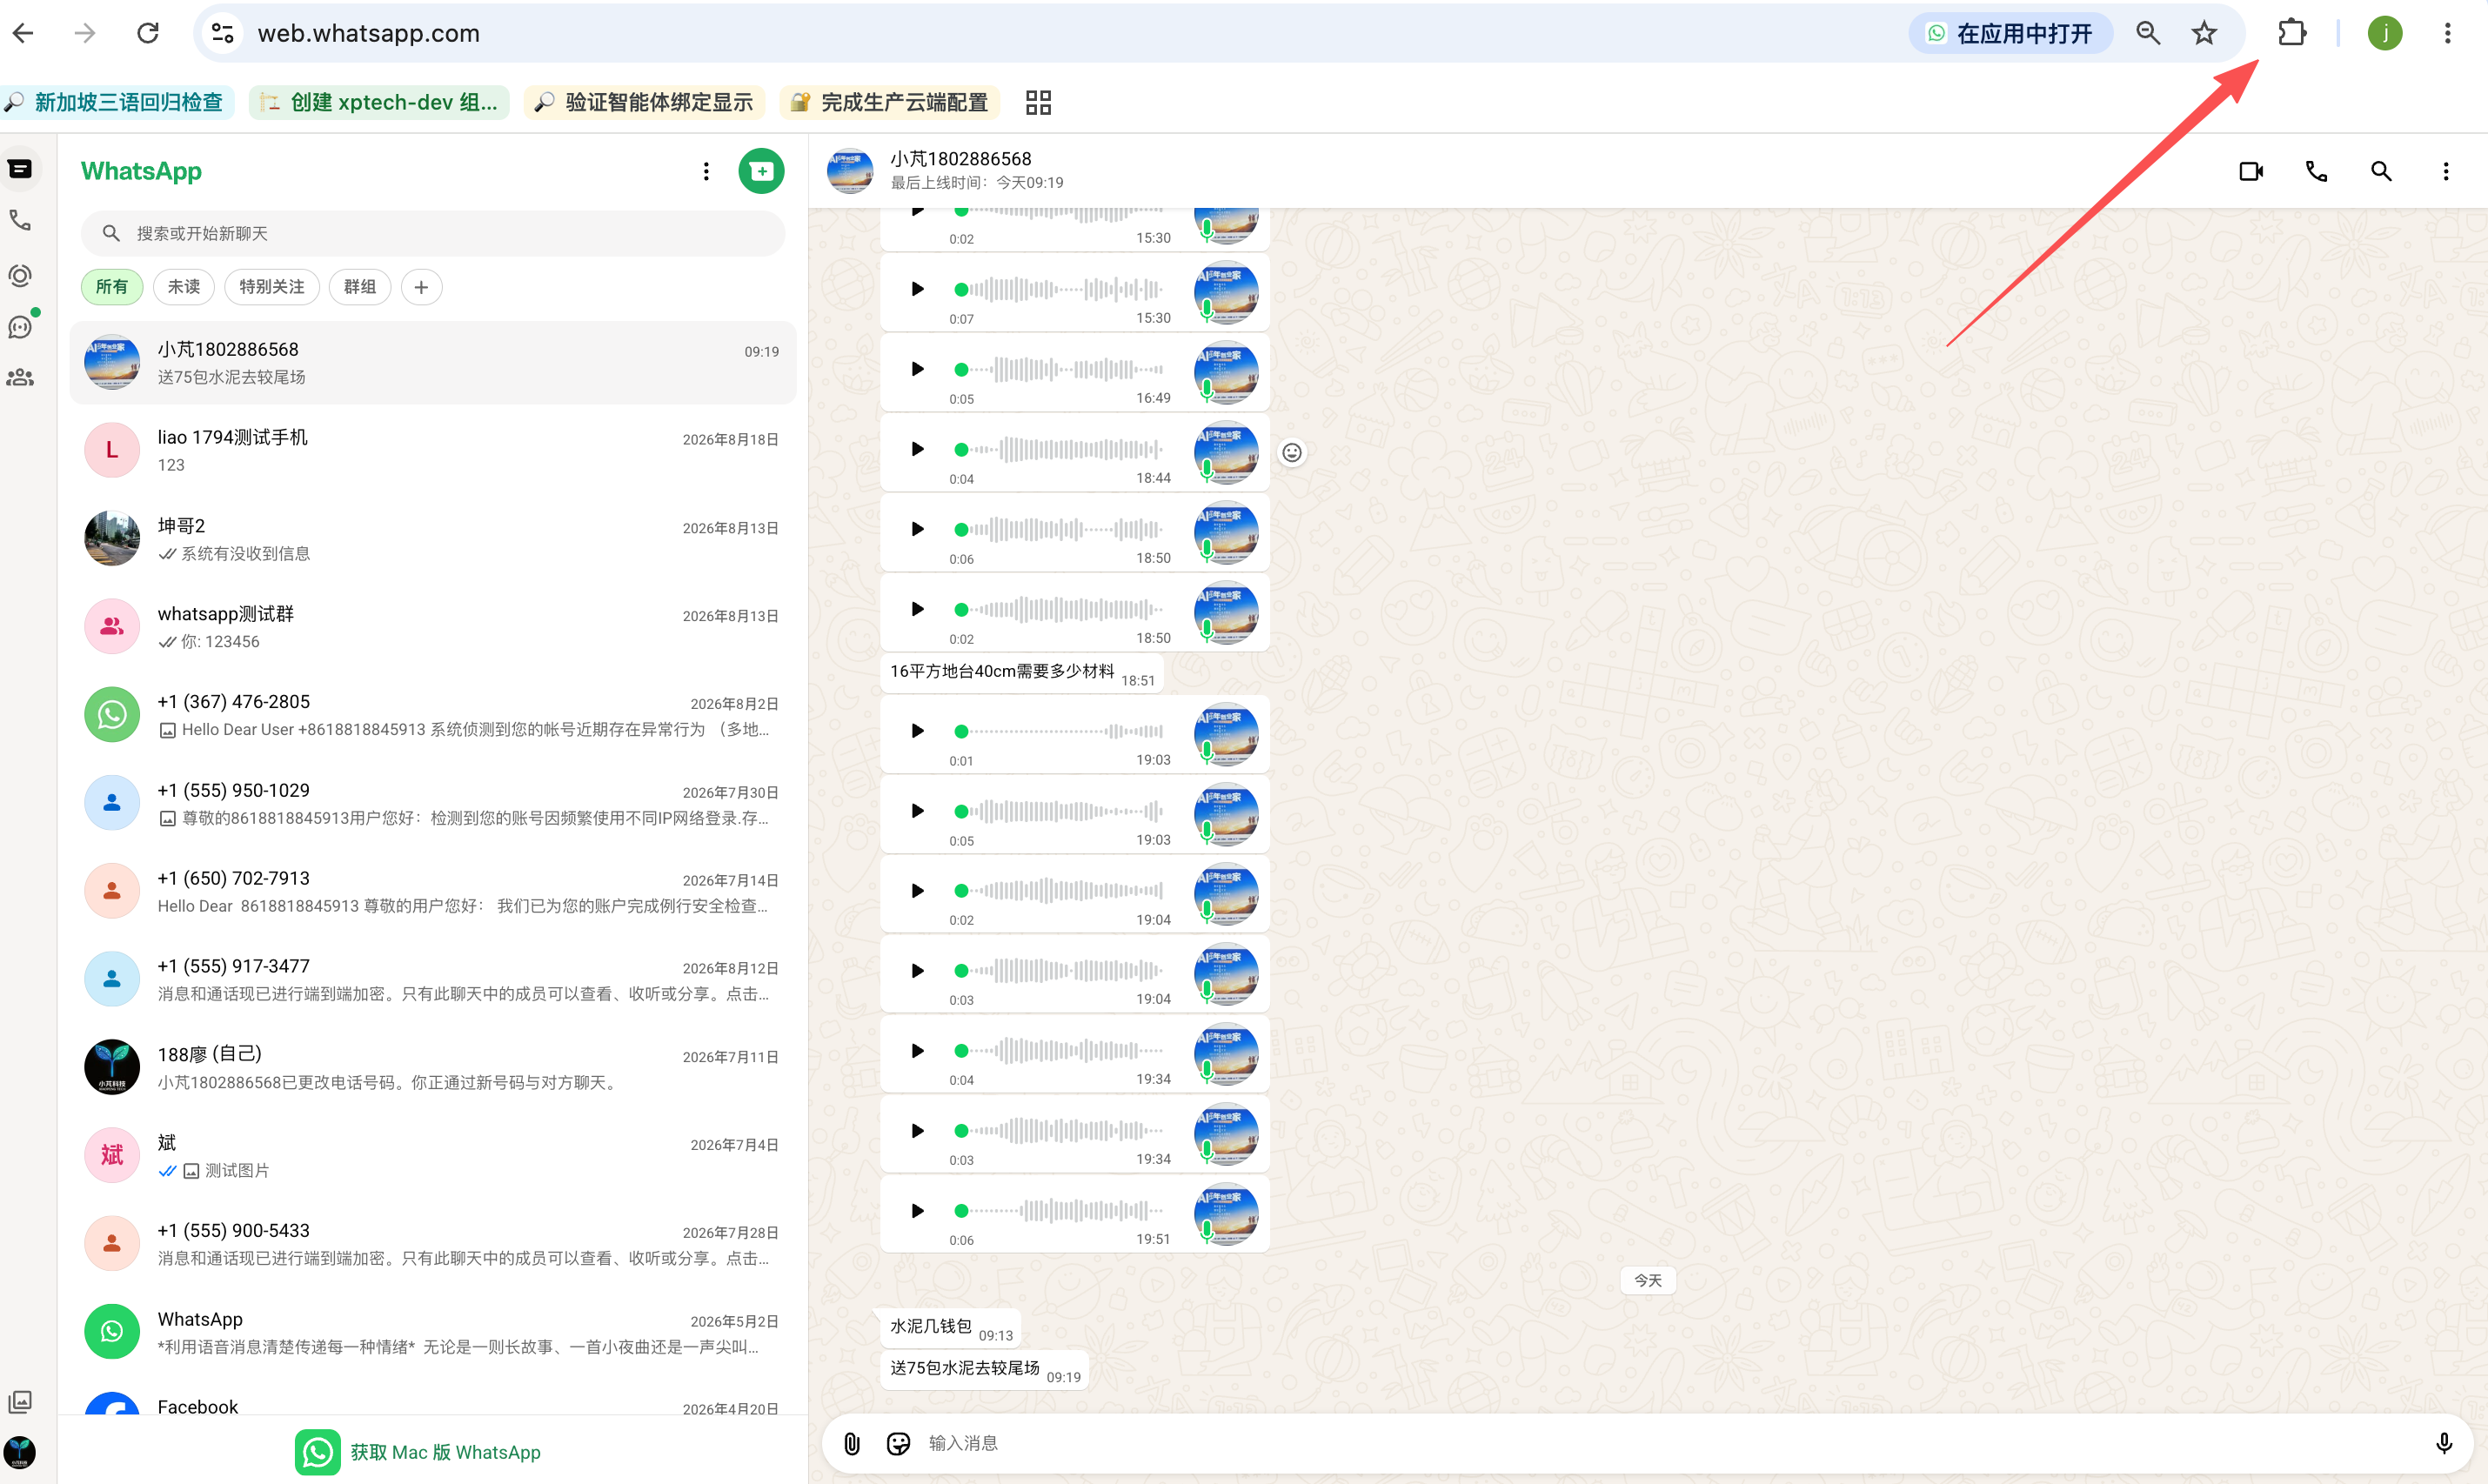Filter chats by 特别关注
This screenshot has height=1484, width=2488.
pyautogui.click(x=272, y=287)
